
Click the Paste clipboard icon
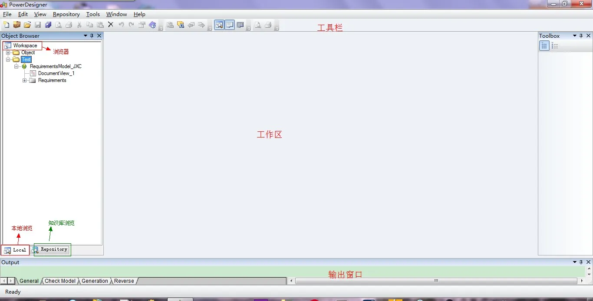tap(100, 25)
